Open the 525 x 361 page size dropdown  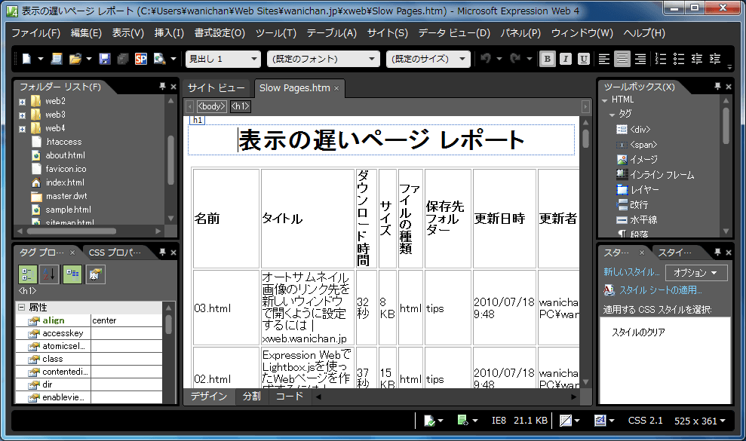coord(700,421)
